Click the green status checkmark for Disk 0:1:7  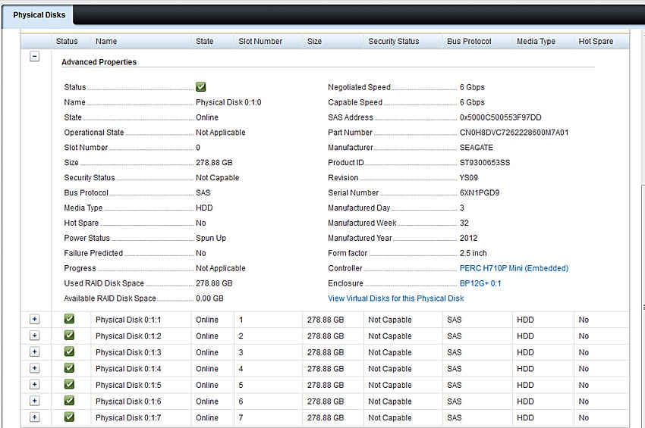[70, 417]
